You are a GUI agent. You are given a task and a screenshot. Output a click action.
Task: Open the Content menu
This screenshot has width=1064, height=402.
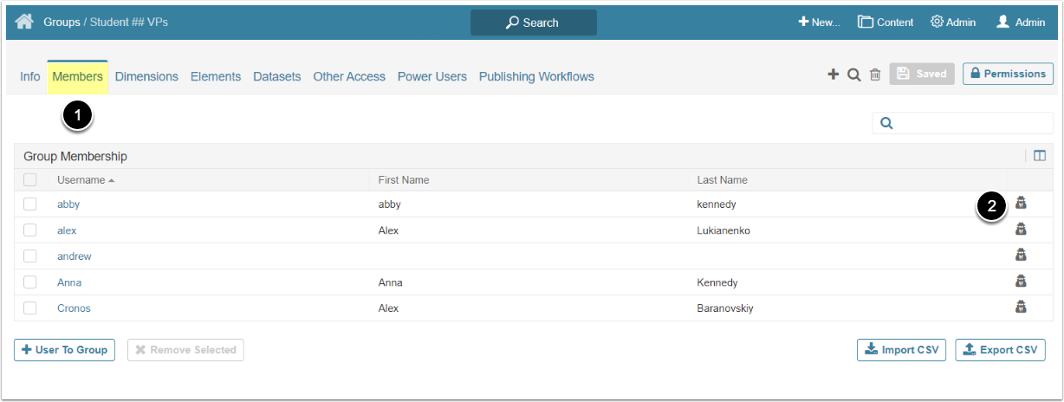[x=886, y=23]
